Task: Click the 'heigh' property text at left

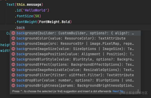Action: click(5, 45)
